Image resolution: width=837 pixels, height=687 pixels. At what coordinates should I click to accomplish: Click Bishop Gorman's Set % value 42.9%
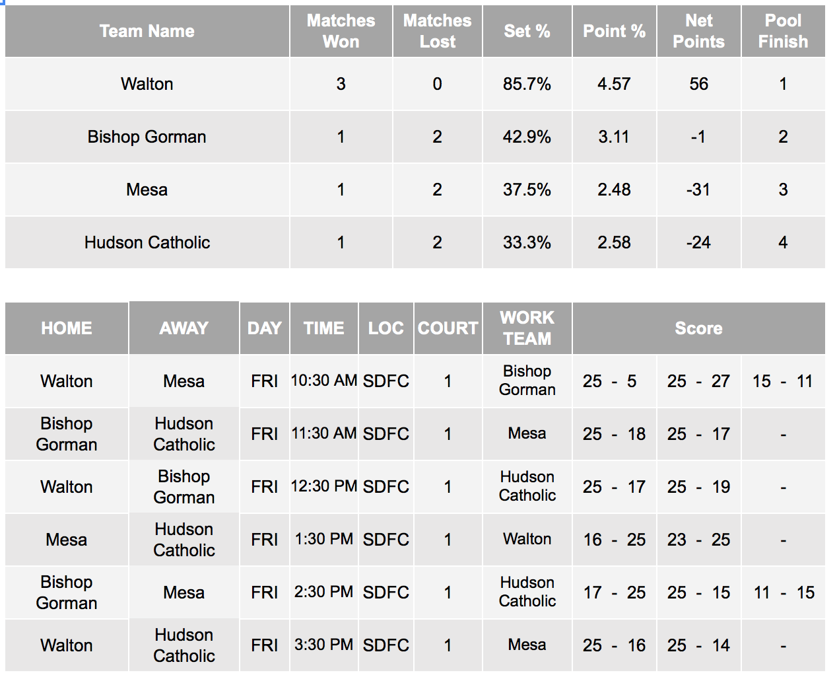point(527,137)
